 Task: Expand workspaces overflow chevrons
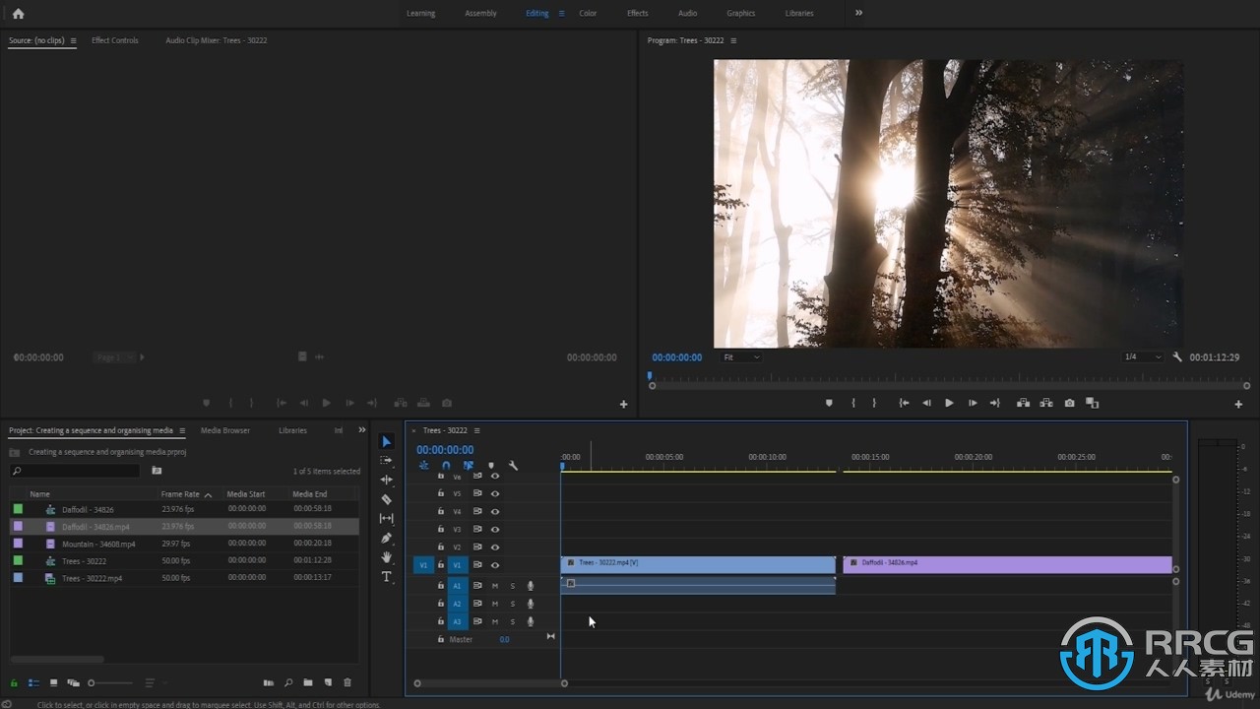858,13
